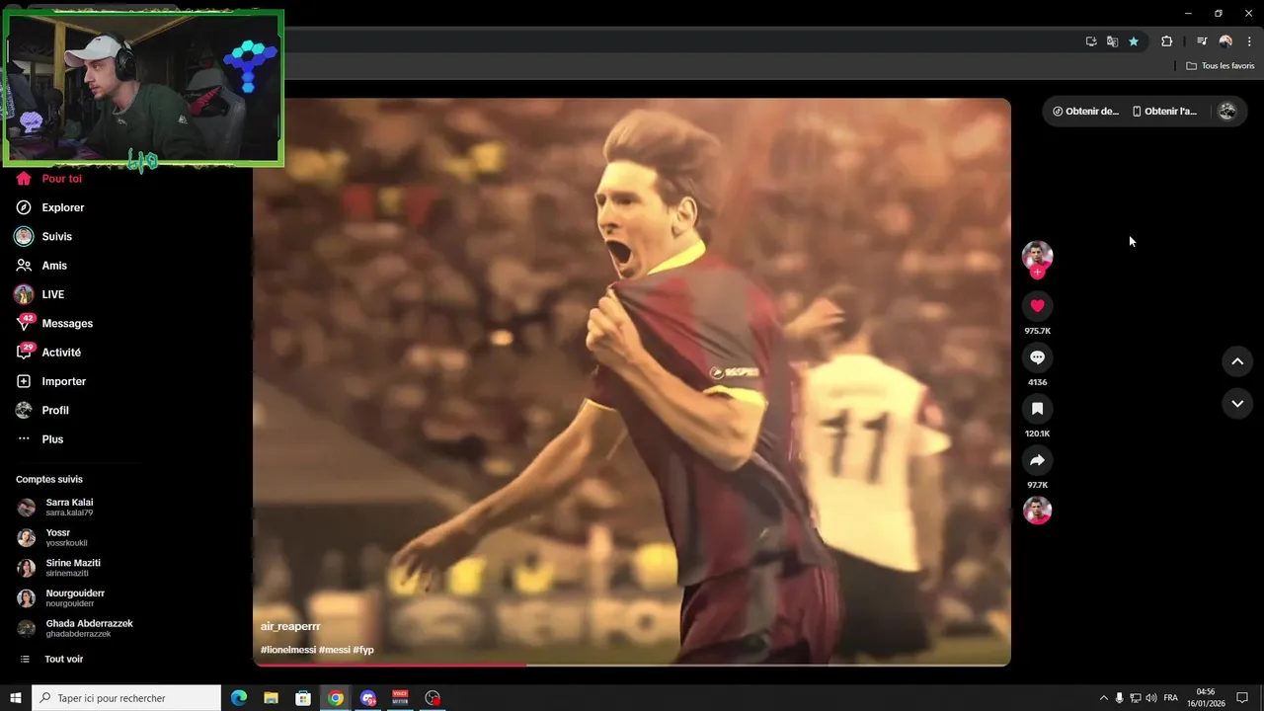
Task: Open the #fyp hashtag
Action: [x=363, y=650]
